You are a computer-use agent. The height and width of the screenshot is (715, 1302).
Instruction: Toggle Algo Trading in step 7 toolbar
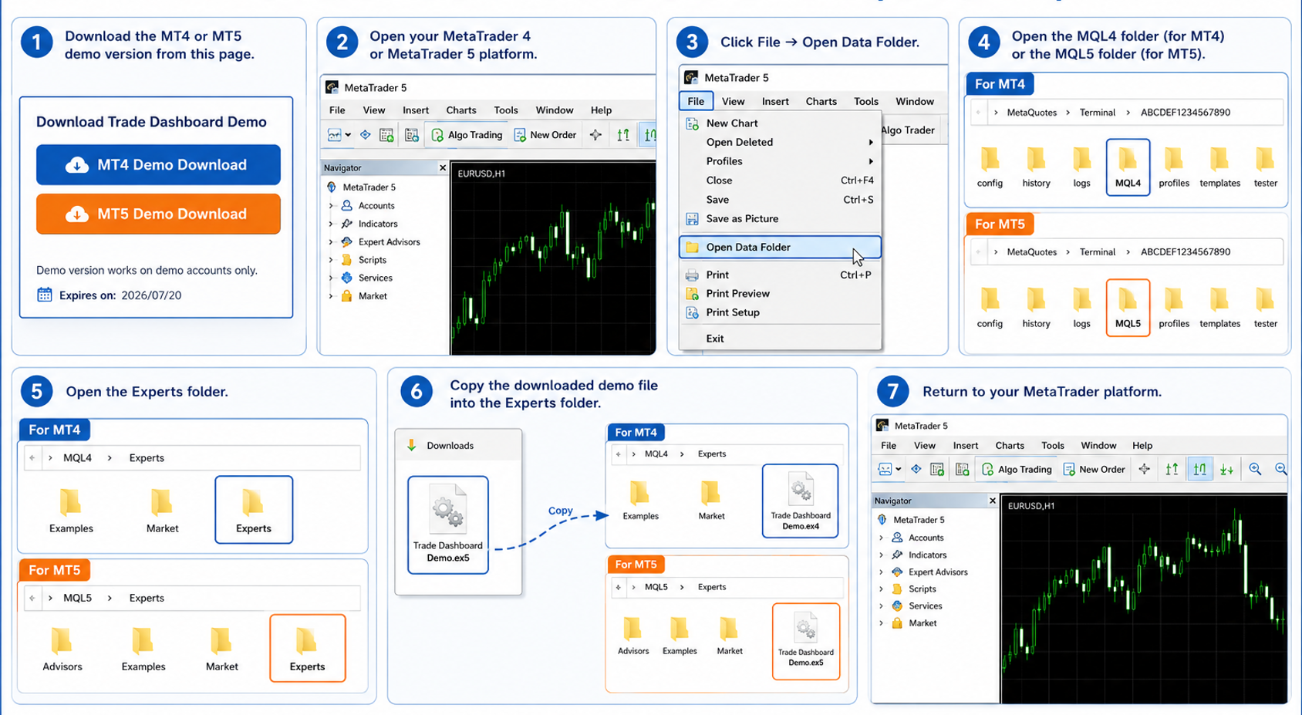(1017, 469)
